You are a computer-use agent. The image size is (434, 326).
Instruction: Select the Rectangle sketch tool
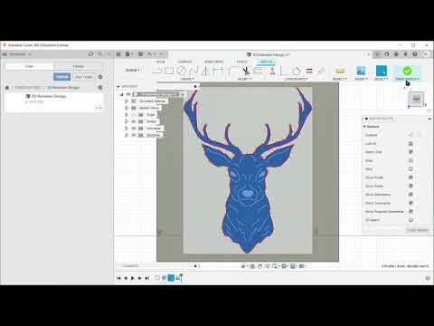tap(169, 71)
